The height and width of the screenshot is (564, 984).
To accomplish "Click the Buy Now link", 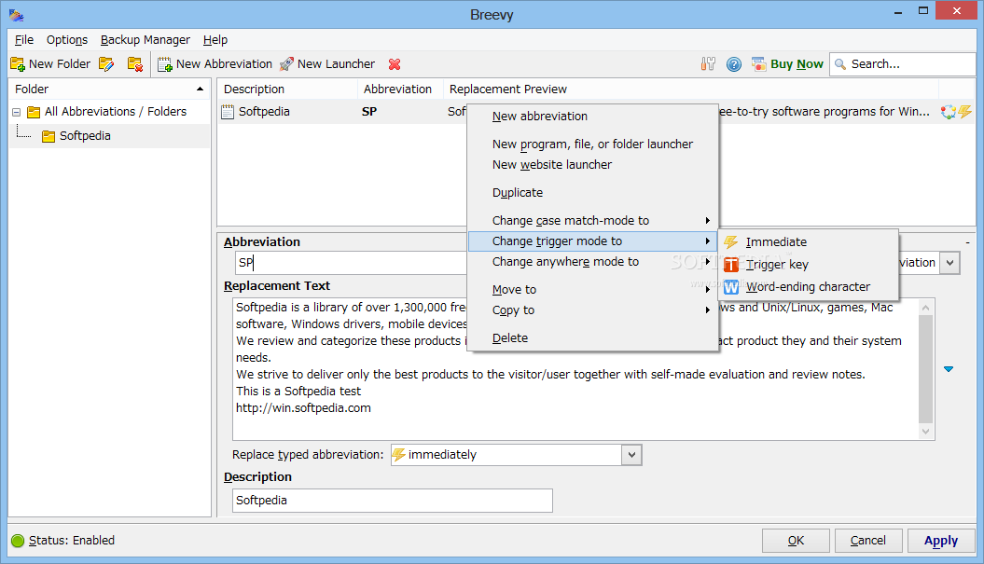I will pos(787,64).
